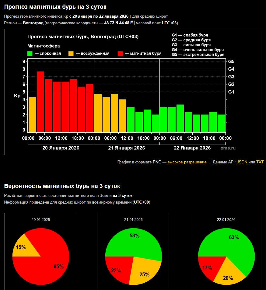Open the high-resolution PNG link "высокое разрешение"
Viewport: 266px width, 290px height.
click(187, 162)
